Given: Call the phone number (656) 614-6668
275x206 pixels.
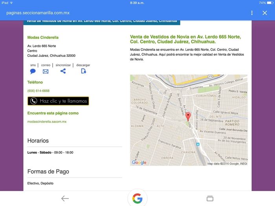Looking at the screenshot, I should click(38, 91).
